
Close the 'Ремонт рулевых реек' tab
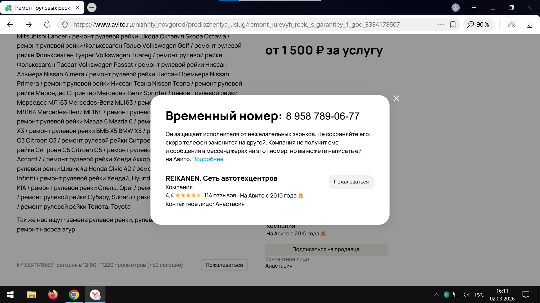coord(77,8)
